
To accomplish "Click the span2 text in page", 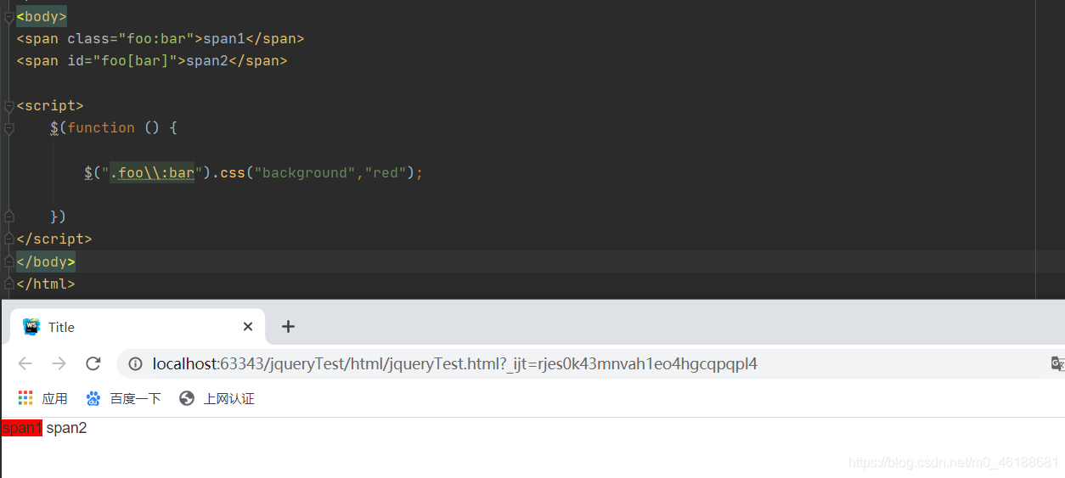I will pyautogui.click(x=66, y=428).
